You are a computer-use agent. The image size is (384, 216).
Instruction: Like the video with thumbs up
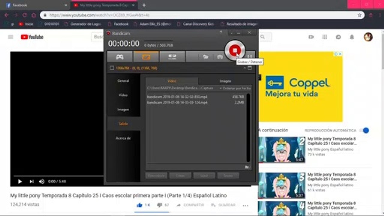[x=139, y=205]
